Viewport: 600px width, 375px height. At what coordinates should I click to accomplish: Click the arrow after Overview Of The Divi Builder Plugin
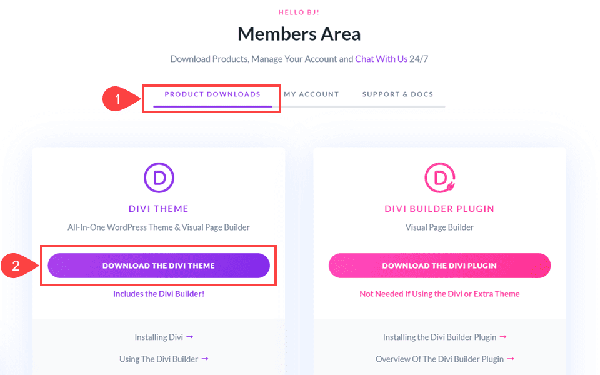511,359
